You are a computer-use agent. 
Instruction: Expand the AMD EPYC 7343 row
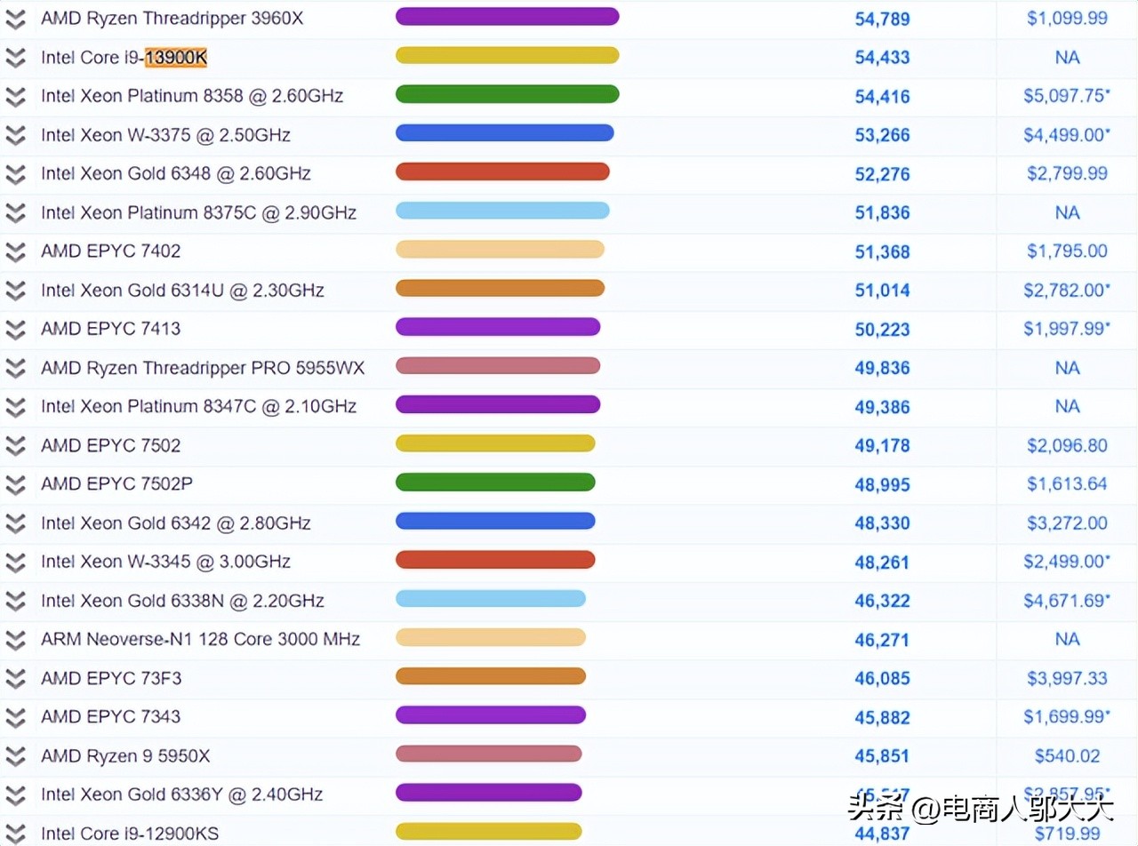pyautogui.click(x=15, y=717)
